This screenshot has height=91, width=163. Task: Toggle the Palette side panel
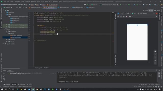[x=115, y=16]
